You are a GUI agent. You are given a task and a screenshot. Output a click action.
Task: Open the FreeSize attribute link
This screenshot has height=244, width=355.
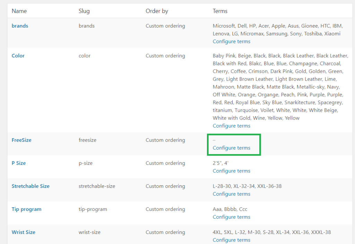pos(21,140)
